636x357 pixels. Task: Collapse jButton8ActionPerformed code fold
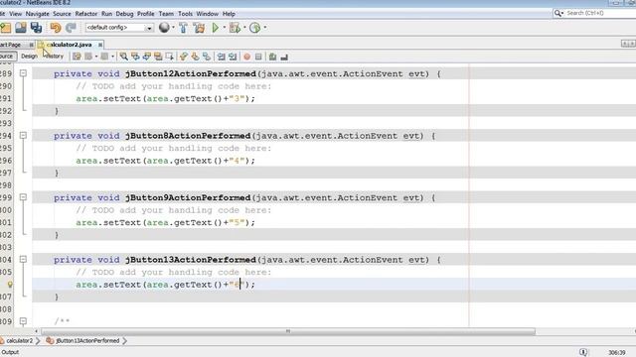click(x=23, y=135)
